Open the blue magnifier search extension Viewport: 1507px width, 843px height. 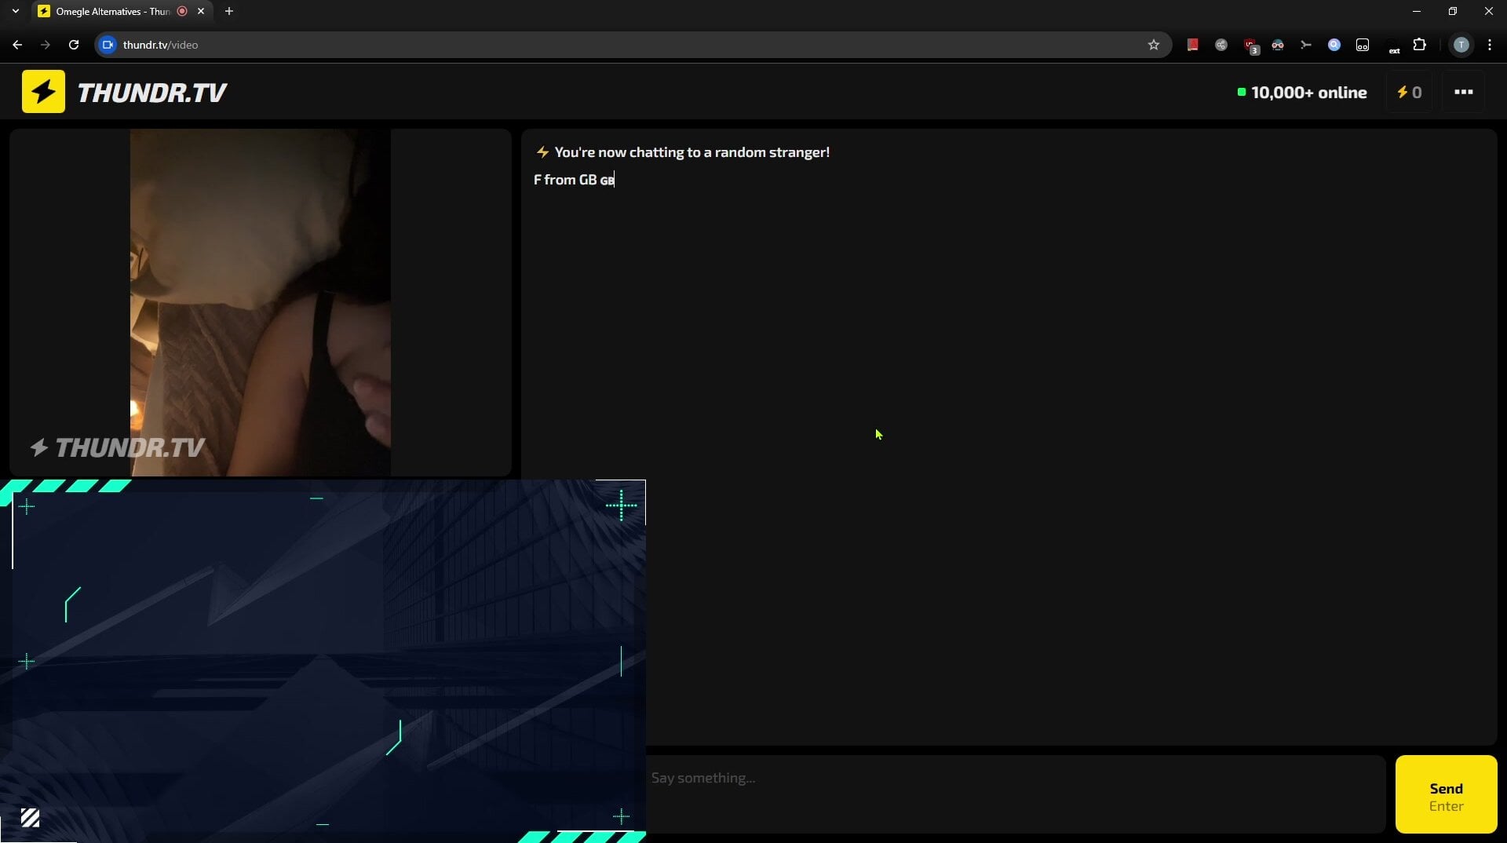point(1334,45)
